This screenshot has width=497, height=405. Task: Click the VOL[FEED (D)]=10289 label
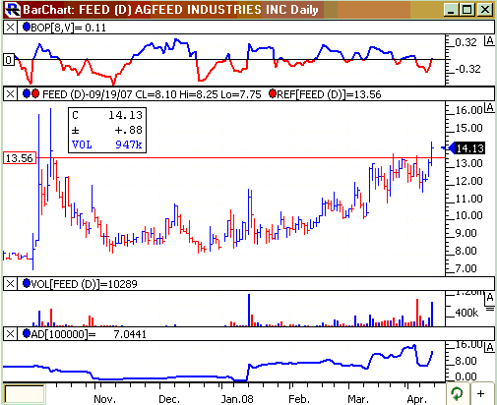point(84,284)
